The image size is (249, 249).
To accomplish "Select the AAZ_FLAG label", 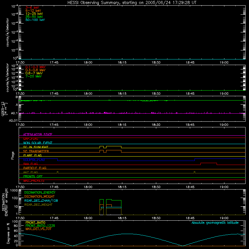I will pos(31,172).
